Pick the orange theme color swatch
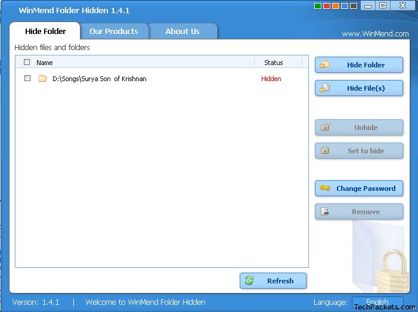The height and width of the screenshot is (312, 418). click(x=336, y=6)
